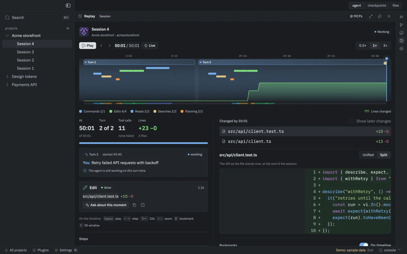Set playback speed to 3×

[x=385, y=45]
